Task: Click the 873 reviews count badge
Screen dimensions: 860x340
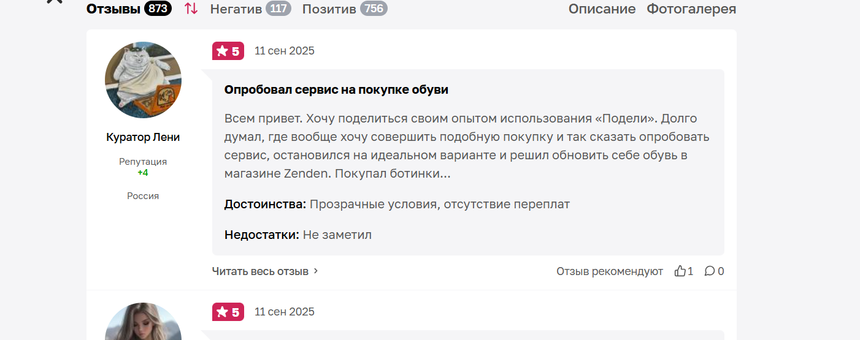Action: tap(158, 9)
